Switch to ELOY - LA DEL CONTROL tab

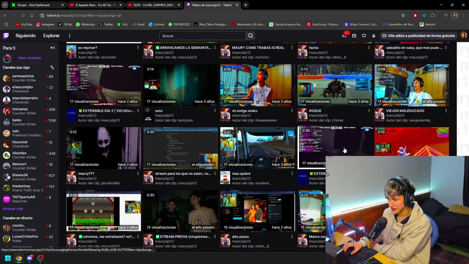[x=154, y=5]
